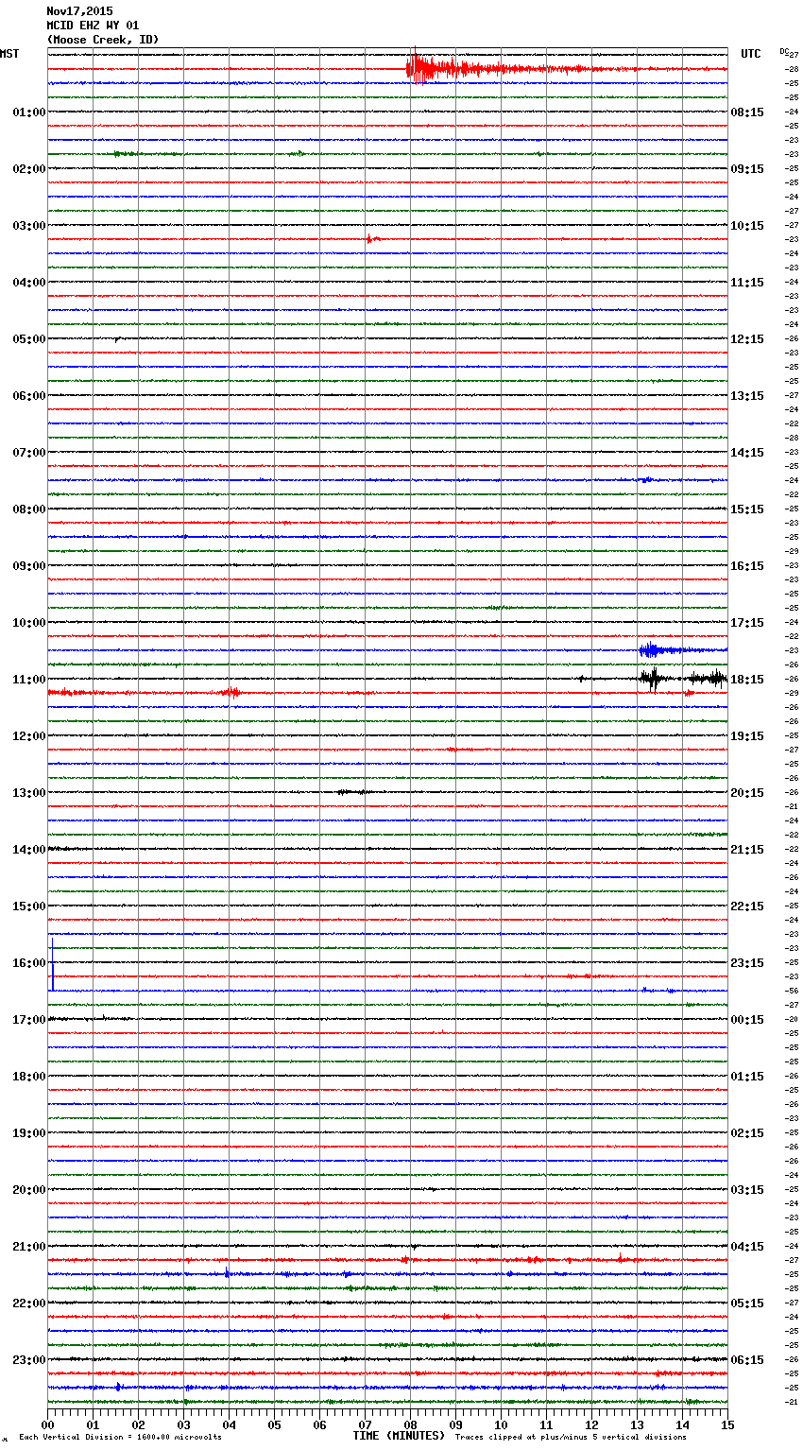Click the 23:15 UTC time label
The image size is (803, 1450).
click(x=747, y=963)
